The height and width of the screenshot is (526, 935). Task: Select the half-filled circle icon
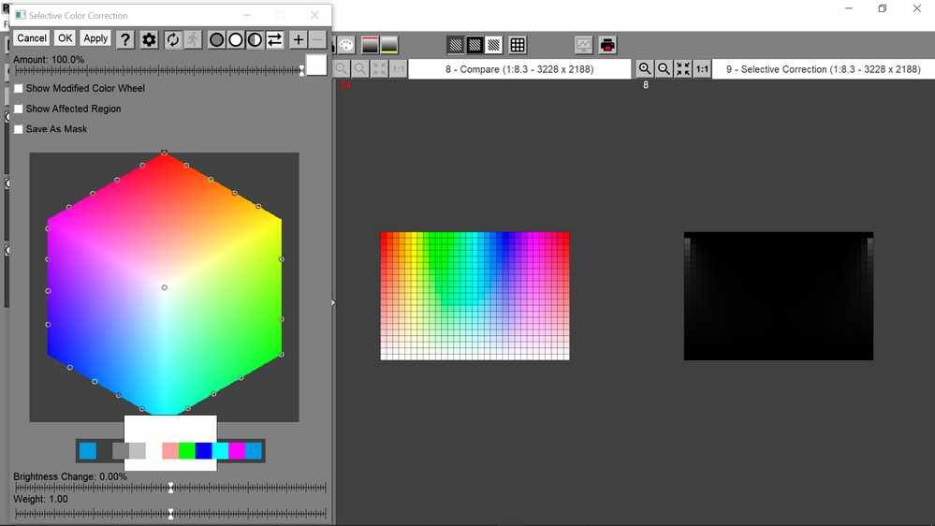click(255, 39)
